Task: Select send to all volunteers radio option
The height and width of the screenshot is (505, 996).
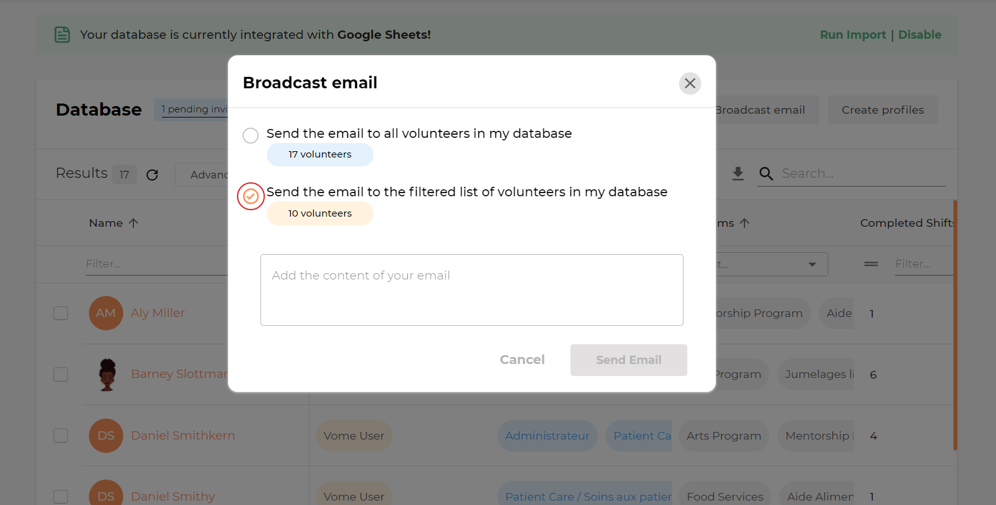Action: [251, 135]
